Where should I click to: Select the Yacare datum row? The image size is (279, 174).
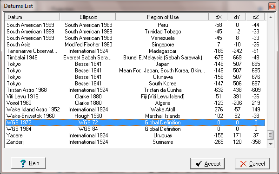coord(135,135)
